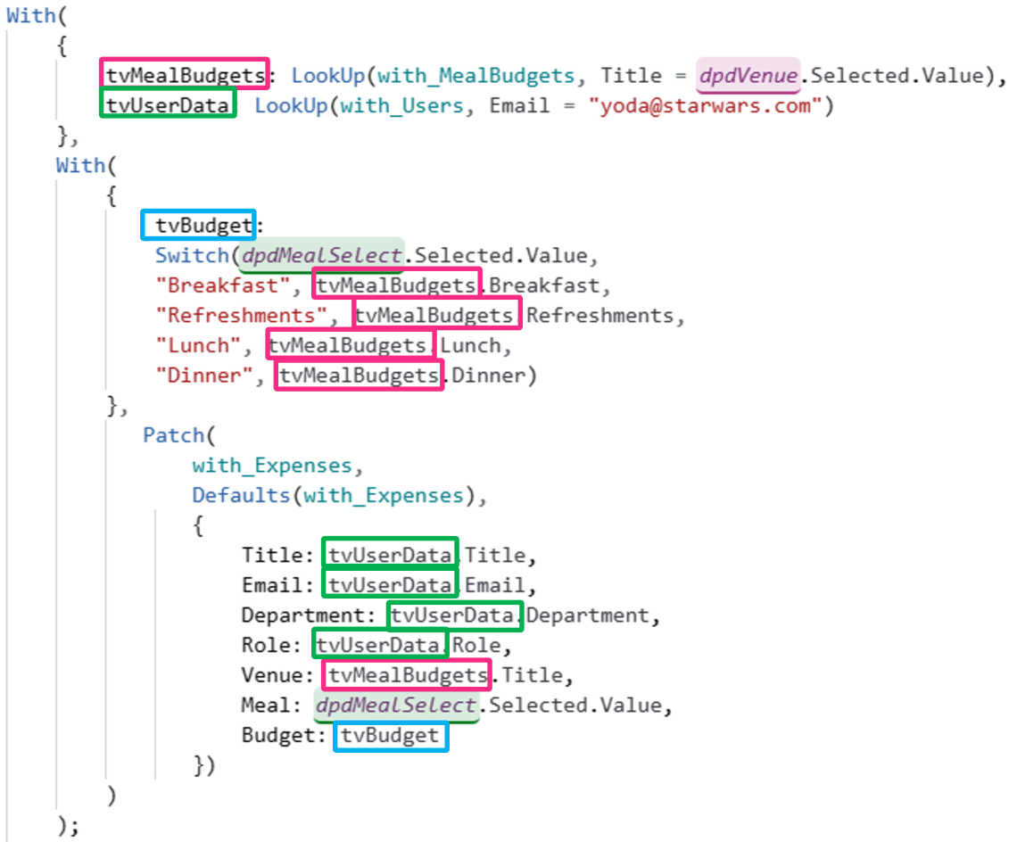Select the Patch function keyword
Viewport: 1017px width, 842px height.
[x=173, y=435]
